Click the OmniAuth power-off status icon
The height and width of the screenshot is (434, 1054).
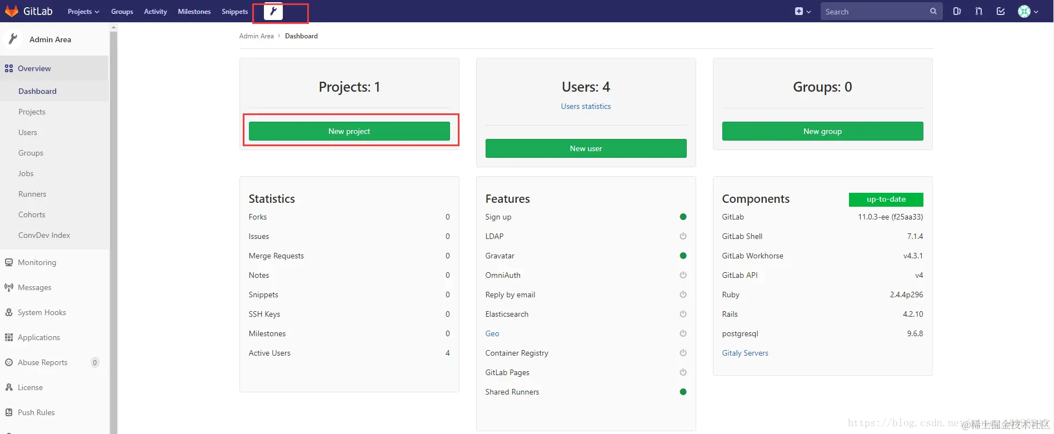pyautogui.click(x=683, y=275)
